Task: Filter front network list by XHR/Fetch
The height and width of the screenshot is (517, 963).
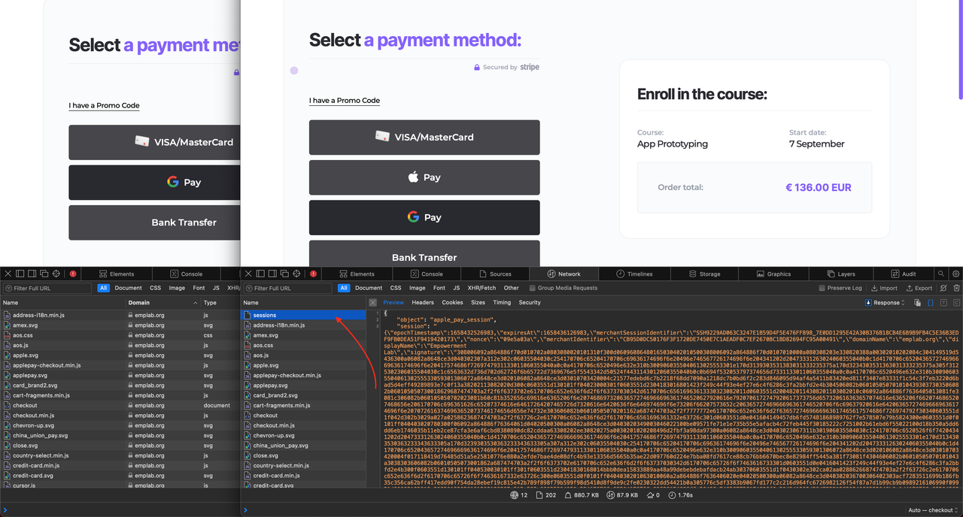Action: [481, 288]
